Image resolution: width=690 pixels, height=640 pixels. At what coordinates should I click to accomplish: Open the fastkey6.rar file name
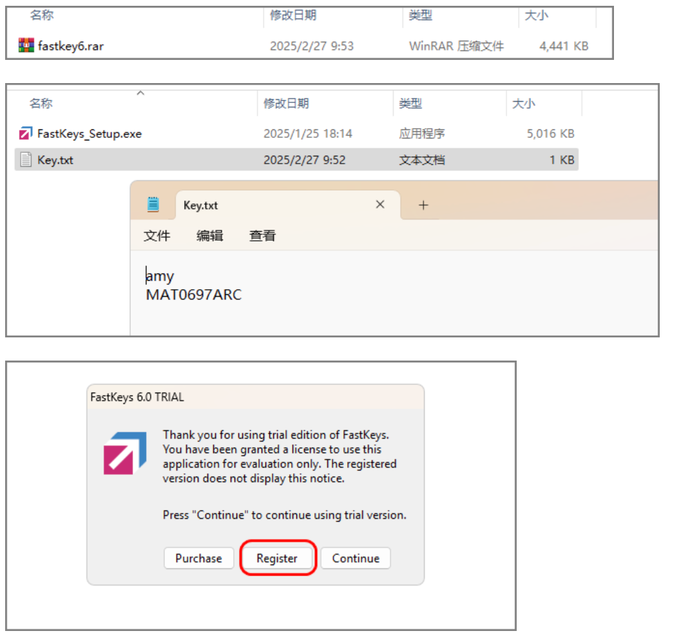(x=70, y=46)
